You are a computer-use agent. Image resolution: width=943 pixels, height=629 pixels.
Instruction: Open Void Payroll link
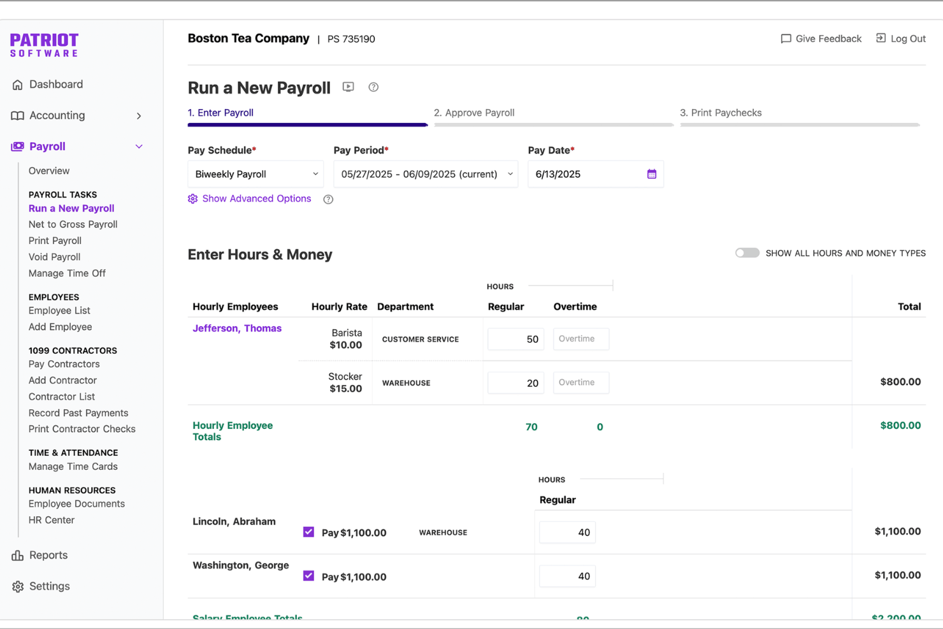click(54, 257)
